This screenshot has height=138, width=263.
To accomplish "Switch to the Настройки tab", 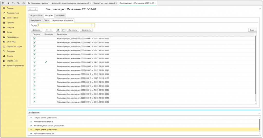I will coord(60,16).
